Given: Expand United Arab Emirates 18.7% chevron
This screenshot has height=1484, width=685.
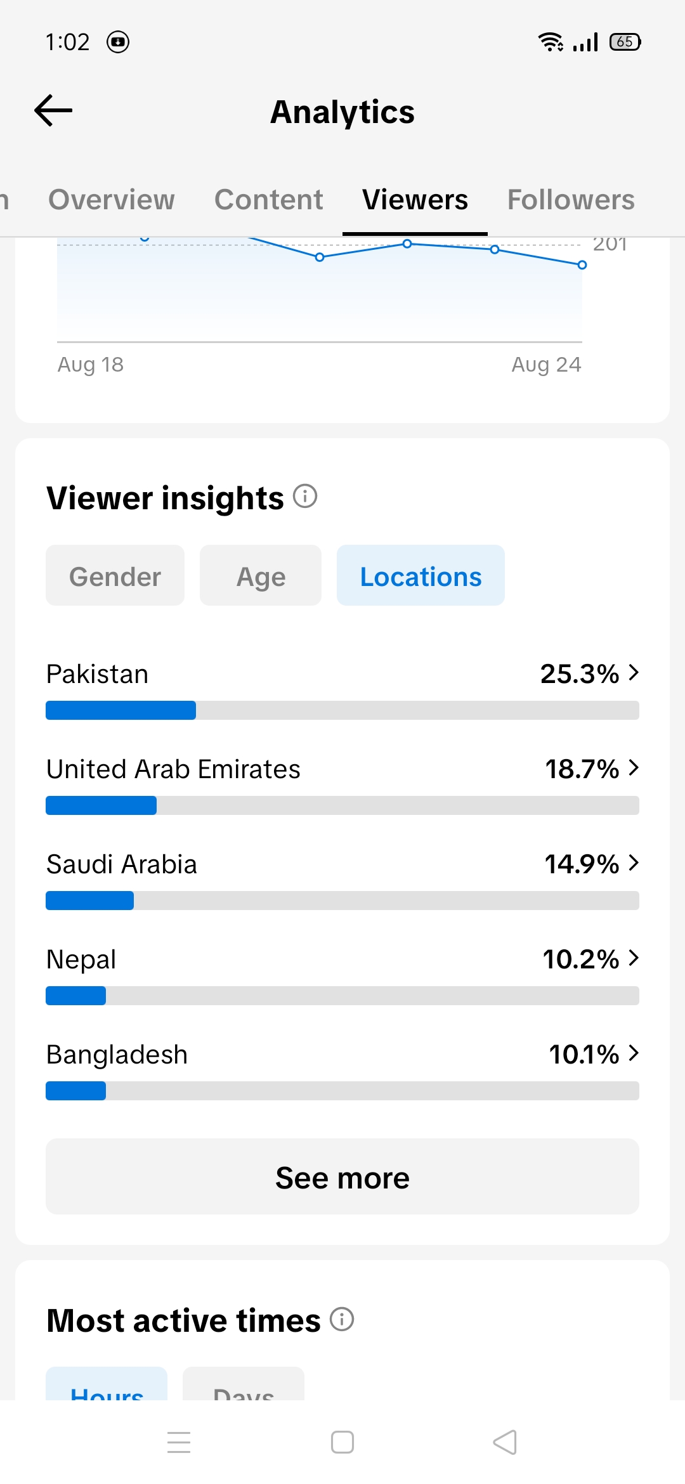Looking at the screenshot, I should (x=634, y=767).
